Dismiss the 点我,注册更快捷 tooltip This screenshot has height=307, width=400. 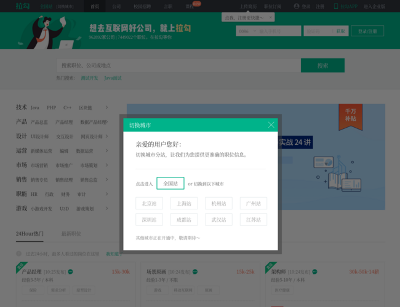(x=270, y=17)
